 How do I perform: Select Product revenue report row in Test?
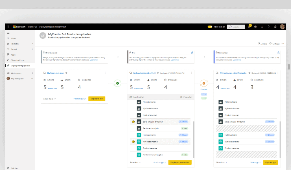pos(160,115)
